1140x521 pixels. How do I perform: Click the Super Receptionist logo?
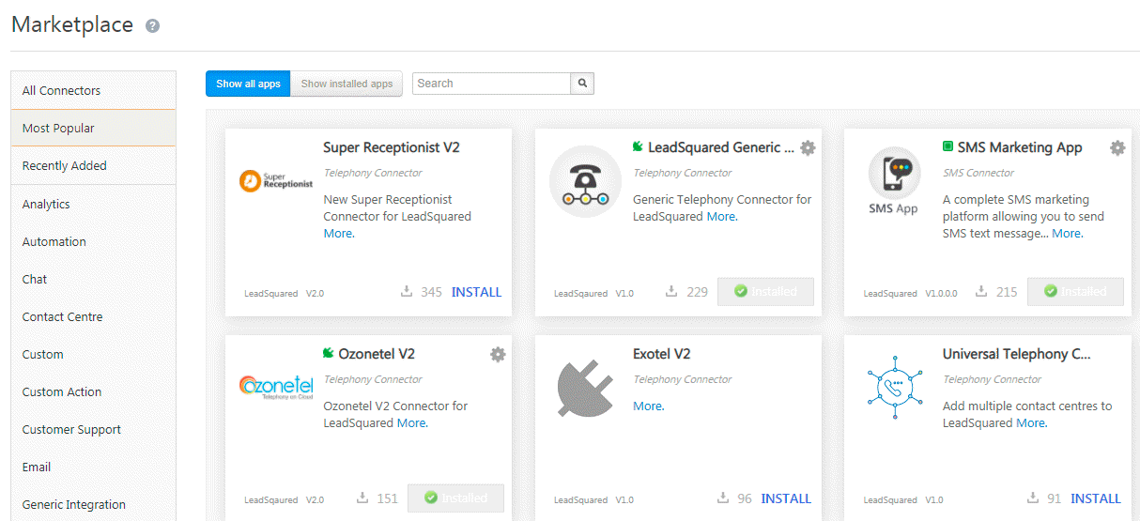tap(276, 180)
